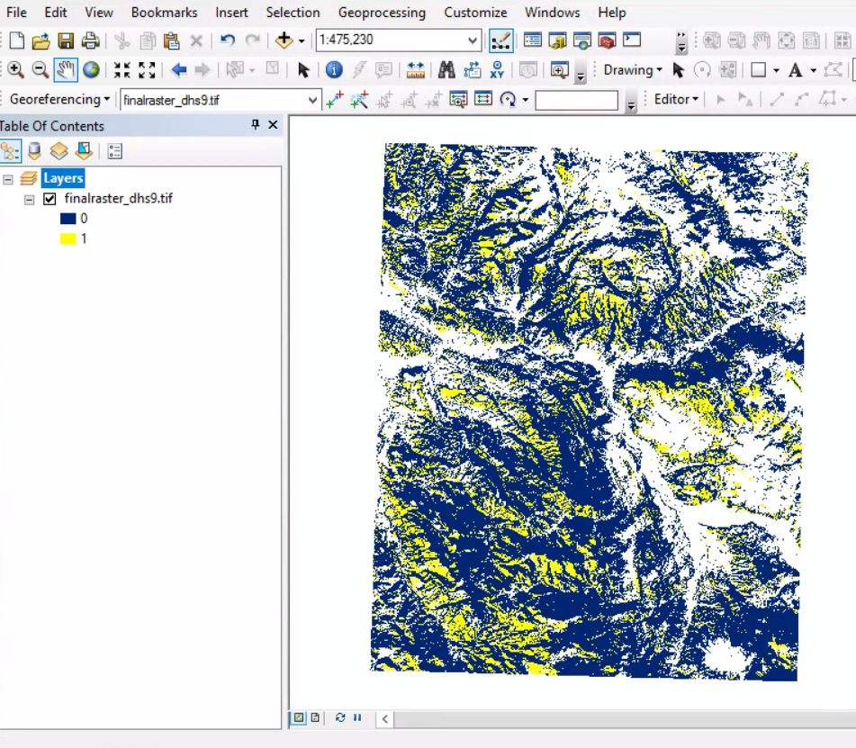
Task: Collapse the finalraster_dhs9.tif layer legend
Action: (x=29, y=198)
